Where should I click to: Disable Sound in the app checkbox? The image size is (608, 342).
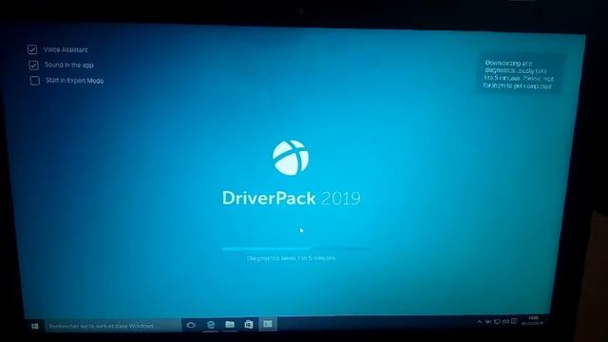point(34,65)
